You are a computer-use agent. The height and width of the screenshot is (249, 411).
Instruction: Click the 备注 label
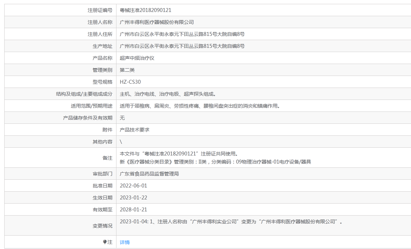pos(107,158)
